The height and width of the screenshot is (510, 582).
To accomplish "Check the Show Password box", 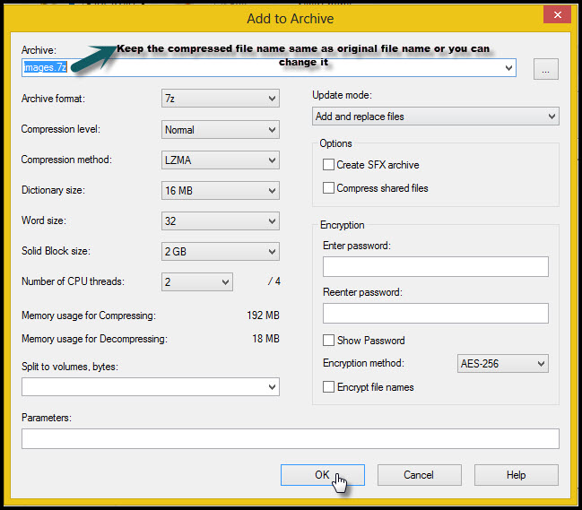I will pos(329,341).
